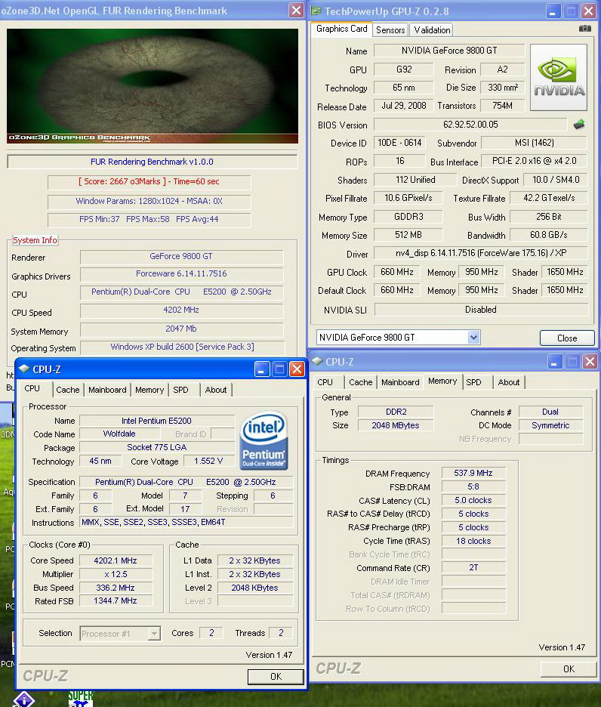
Task: Open Cache tab in right CPU-Z window
Action: coord(361,382)
